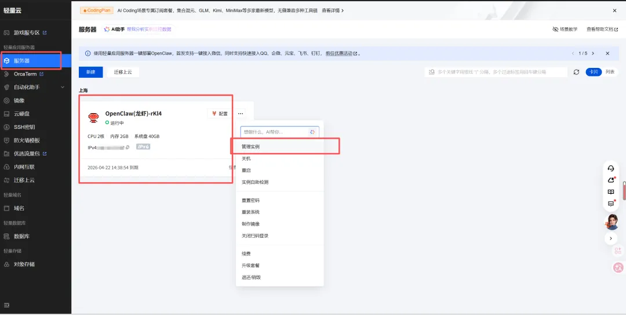The width and height of the screenshot is (626, 315).
Task: Open 数据库 in the sidebar
Action: tap(21, 236)
